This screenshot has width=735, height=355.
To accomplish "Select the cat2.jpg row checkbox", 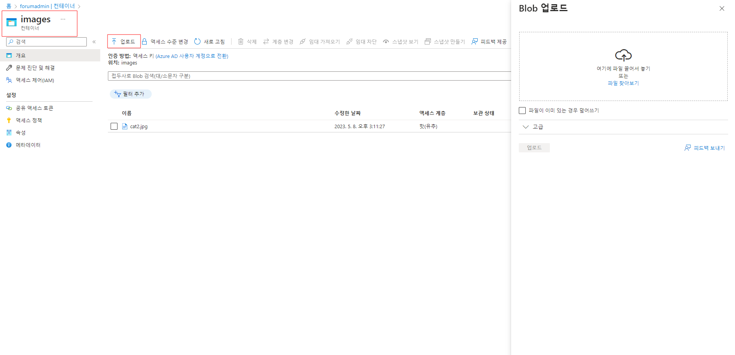I will point(114,126).
